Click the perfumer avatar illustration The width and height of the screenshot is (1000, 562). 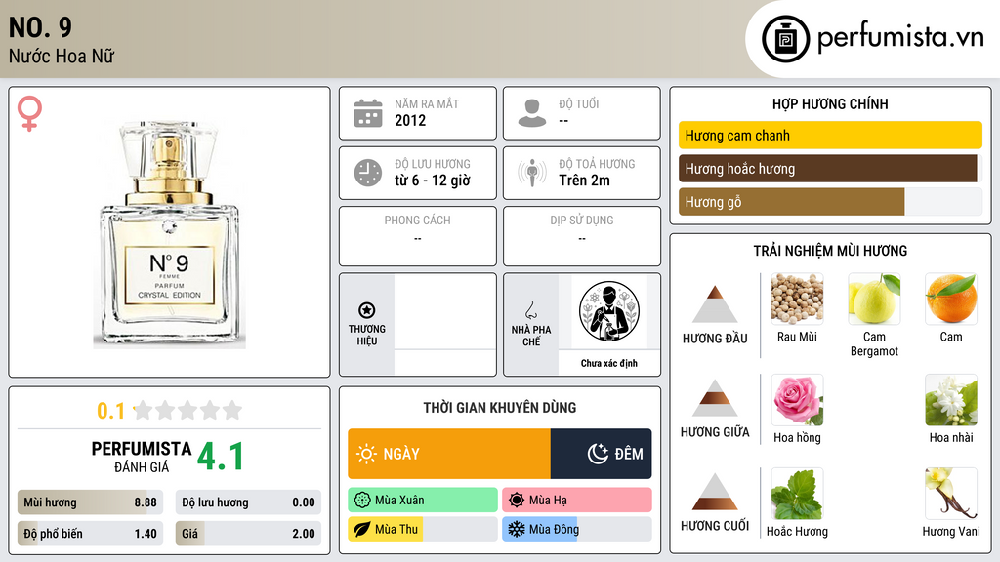point(609,311)
